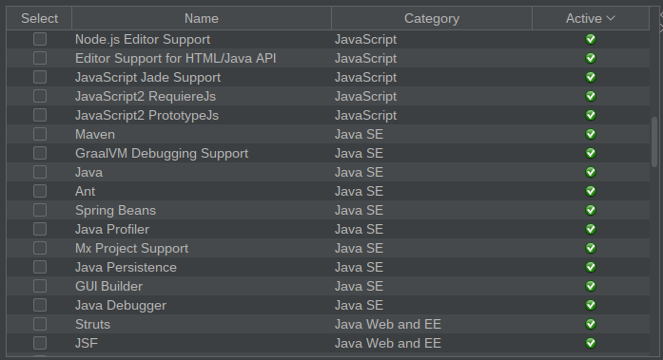Click the green check icon for JSF
Viewport: 663px width, 360px height.
pyautogui.click(x=591, y=343)
